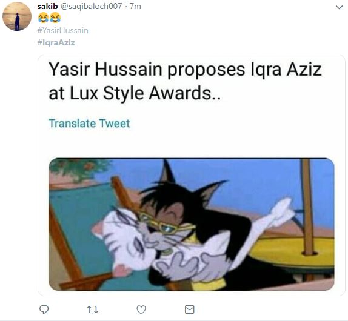This screenshot has height=321, width=348.
Task: Click the reply speech bubble icon
Action: 44,309
